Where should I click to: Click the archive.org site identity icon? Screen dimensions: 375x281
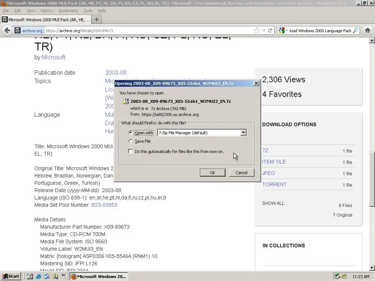[18, 31]
